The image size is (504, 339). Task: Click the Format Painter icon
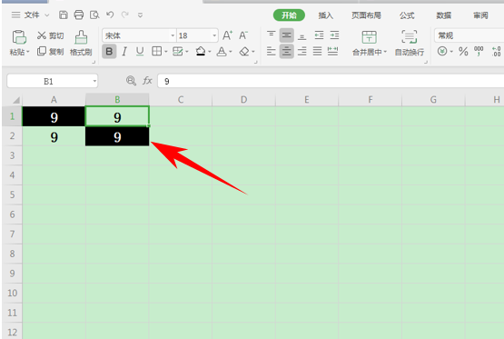(81, 37)
